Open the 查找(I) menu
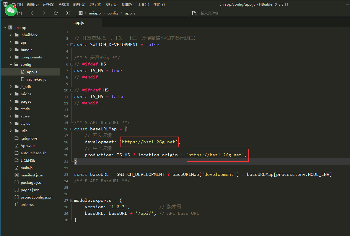 (64, 4)
